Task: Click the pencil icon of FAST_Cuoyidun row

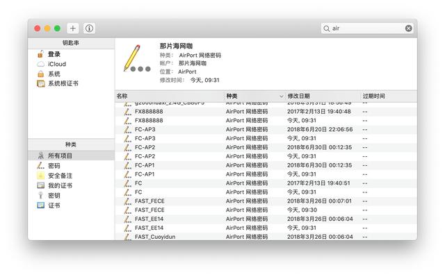Action: tap(128, 237)
